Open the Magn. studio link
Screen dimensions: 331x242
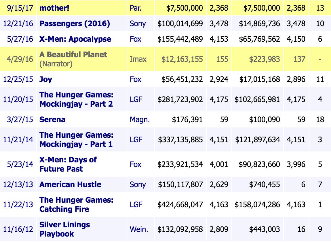tap(140, 119)
